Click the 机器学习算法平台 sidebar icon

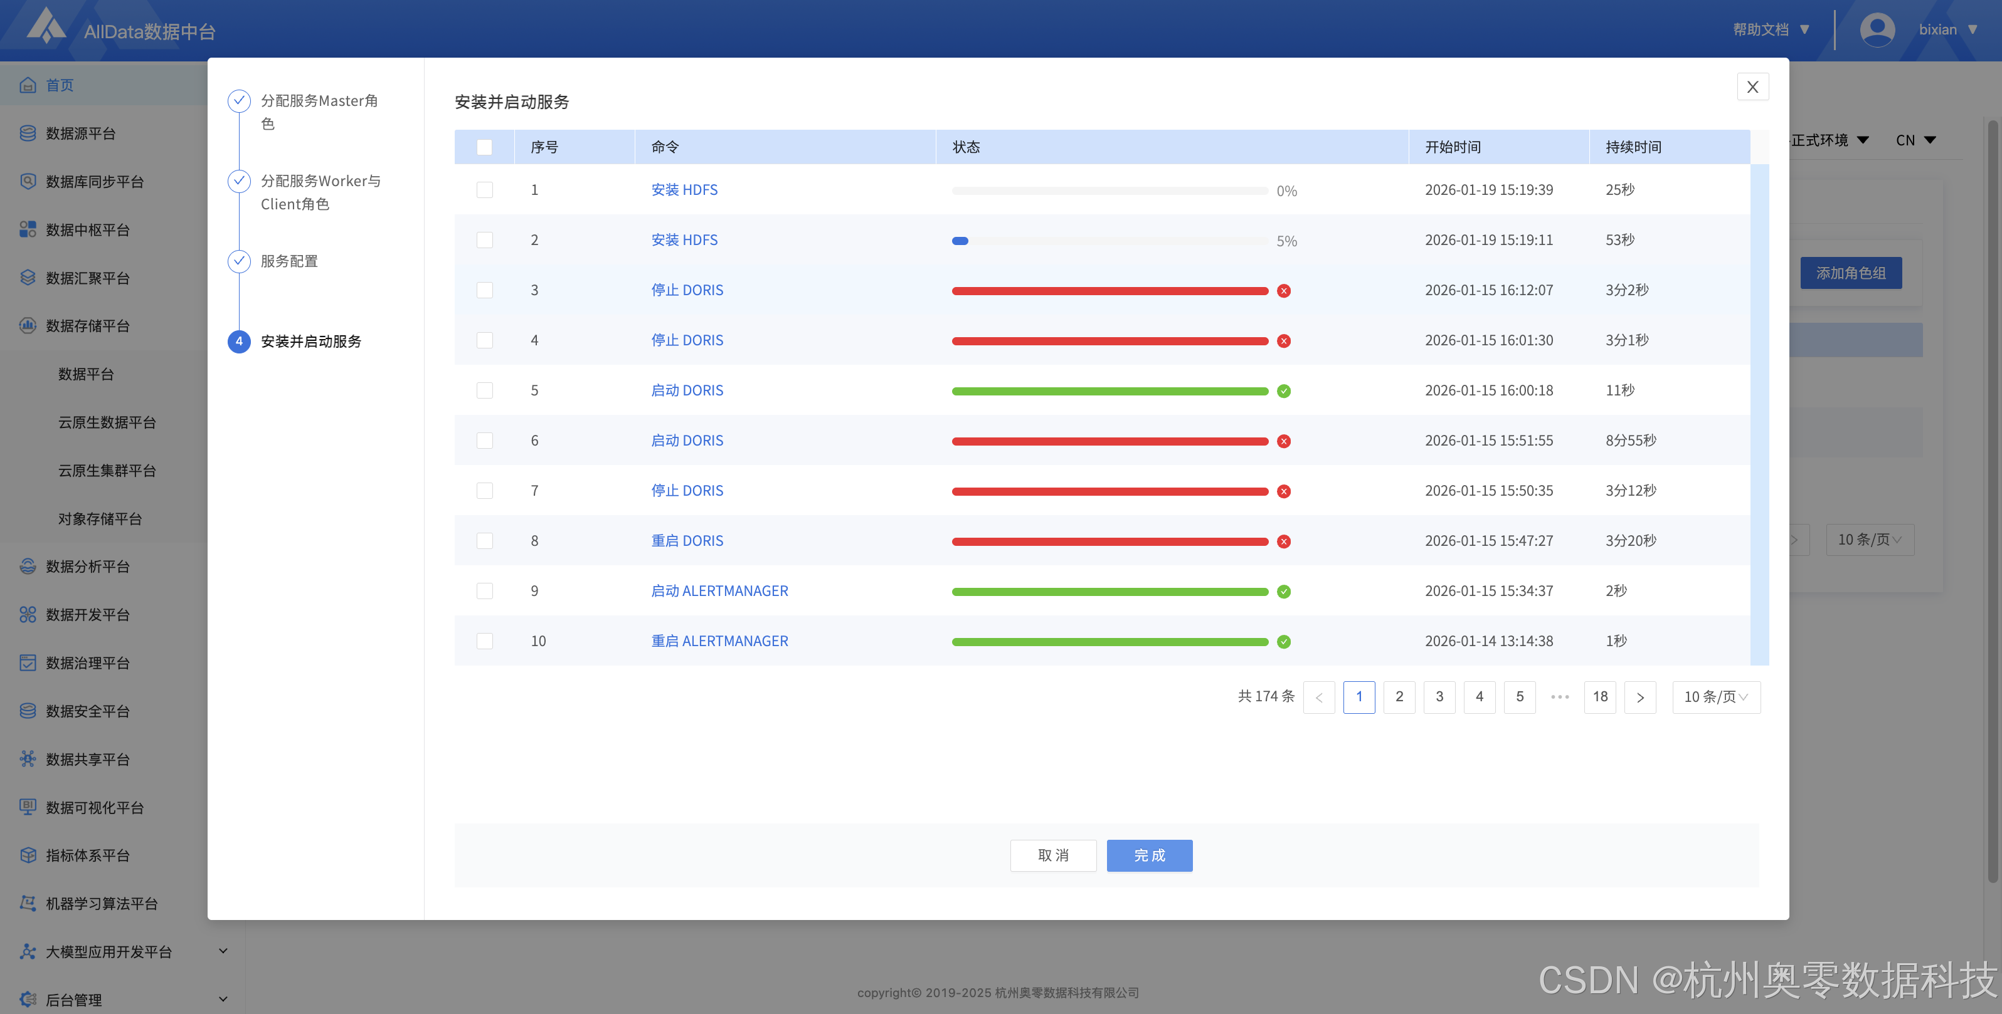tap(28, 903)
